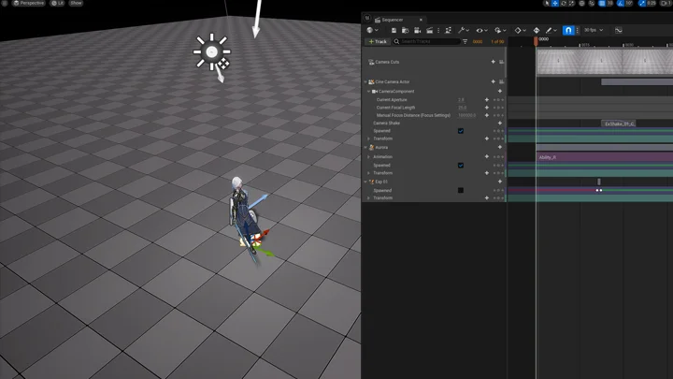This screenshot has width=673, height=379.
Task: Create a camera using the camera icon
Action: [417, 30]
